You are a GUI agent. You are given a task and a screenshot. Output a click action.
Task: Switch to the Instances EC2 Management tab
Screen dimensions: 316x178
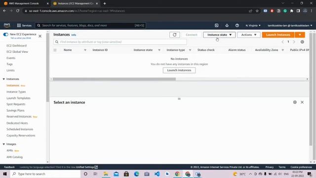(76, 3)
